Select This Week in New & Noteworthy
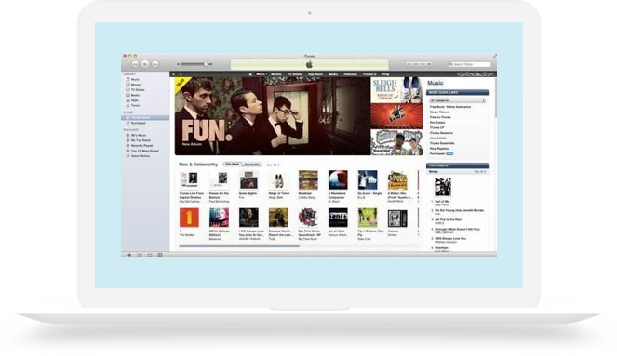The width and height of the screenshot is (617, 356). 232,165
